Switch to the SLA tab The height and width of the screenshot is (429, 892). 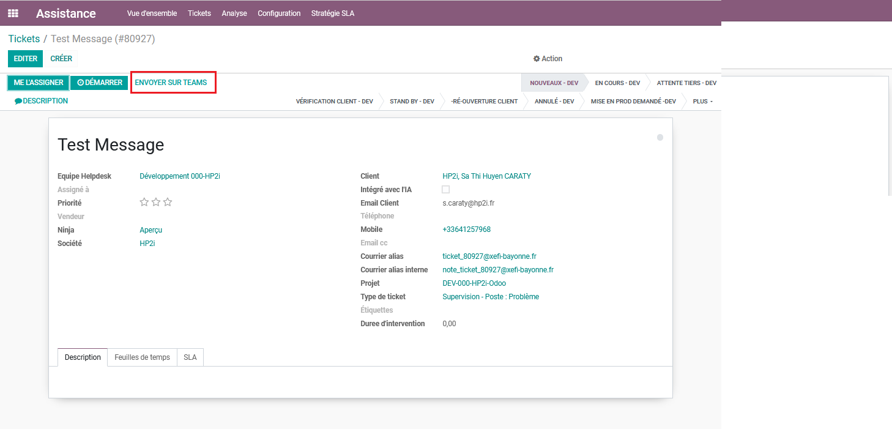click(190, 357)
